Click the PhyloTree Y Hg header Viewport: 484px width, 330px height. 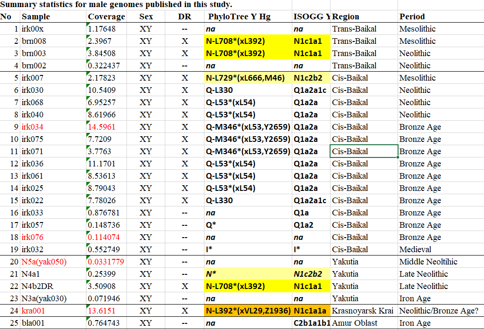click(248, 16)
